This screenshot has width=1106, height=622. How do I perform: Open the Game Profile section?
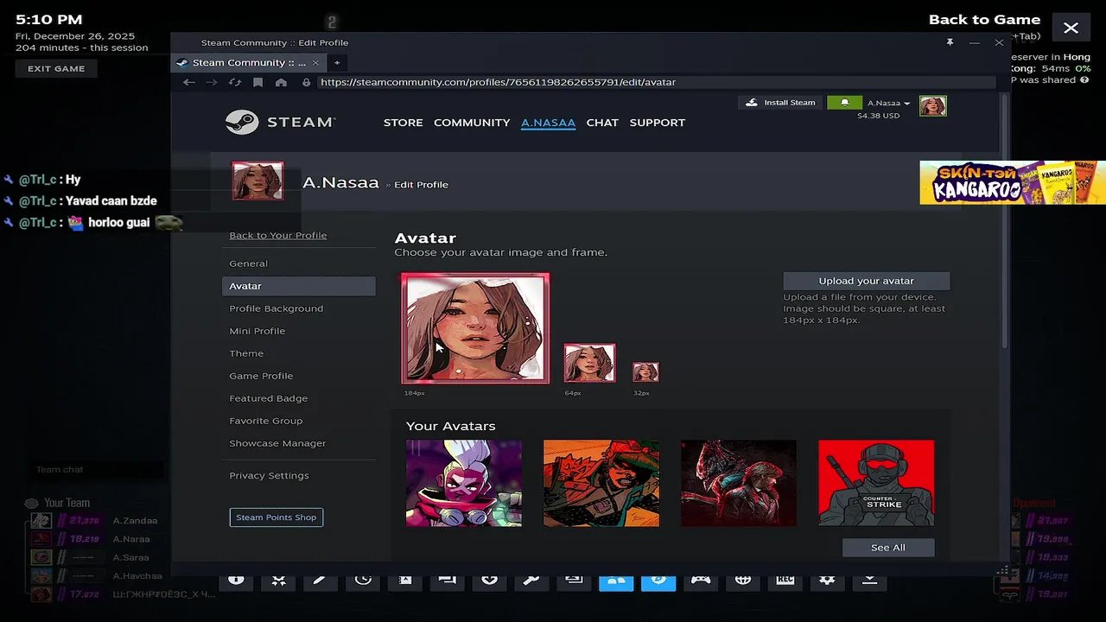click(299, 376)
